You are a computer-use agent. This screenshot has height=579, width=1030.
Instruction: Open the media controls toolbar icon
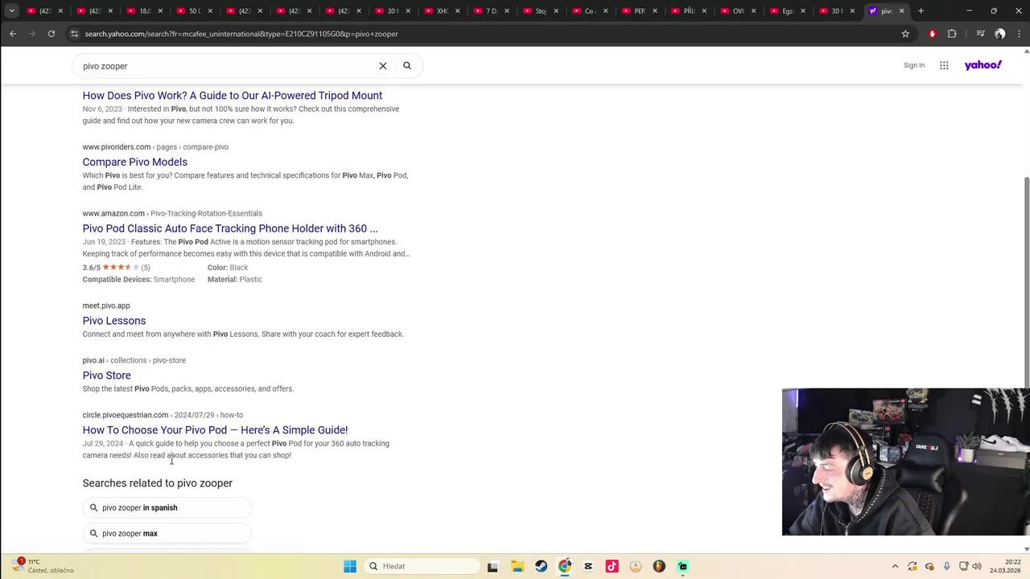pos(980,34)
